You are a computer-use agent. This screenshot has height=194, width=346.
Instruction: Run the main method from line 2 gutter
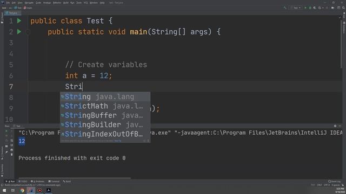click(19, 32)
